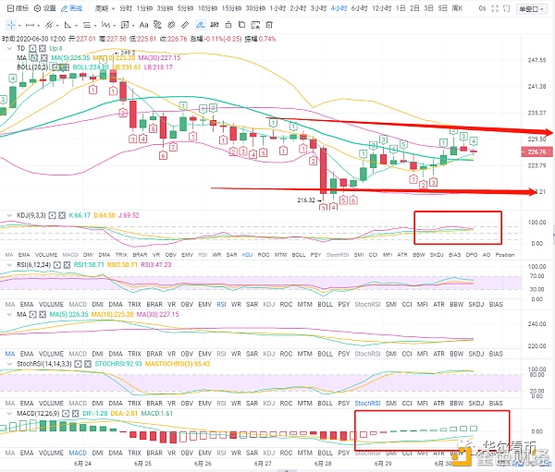Toggle 画线 drawing toolbar button
The height and width of the screenshot is (472, 555).
pyautogui.click(x=72, y=8)
